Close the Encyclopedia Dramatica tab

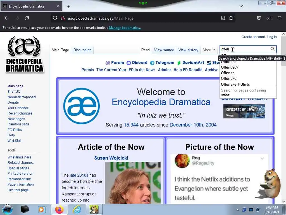(58, 6)
